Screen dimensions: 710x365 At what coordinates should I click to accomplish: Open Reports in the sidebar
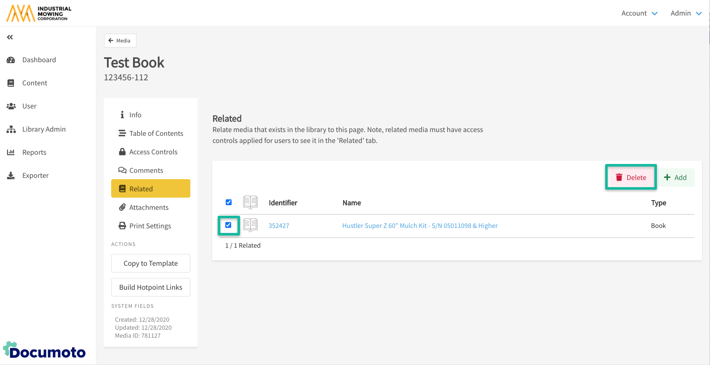pyautogui.click(x=34, y=152)
